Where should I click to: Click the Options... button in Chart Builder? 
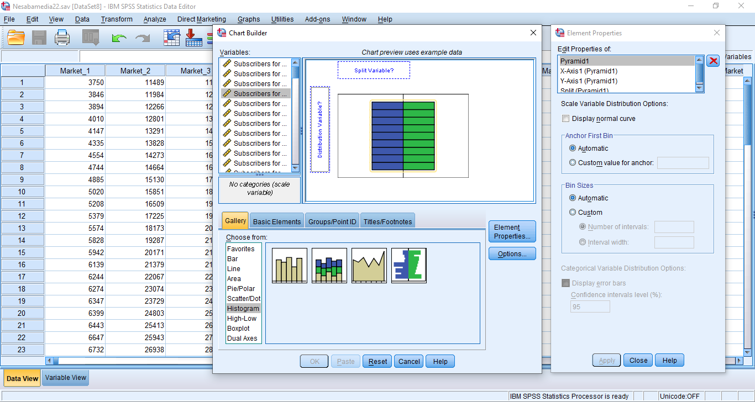pyautogui.click(x=512, y=254)
